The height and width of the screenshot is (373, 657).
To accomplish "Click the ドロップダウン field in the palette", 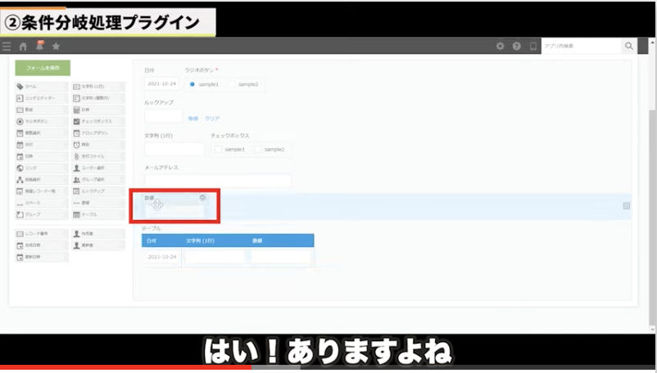I will (x=98, y=133).
